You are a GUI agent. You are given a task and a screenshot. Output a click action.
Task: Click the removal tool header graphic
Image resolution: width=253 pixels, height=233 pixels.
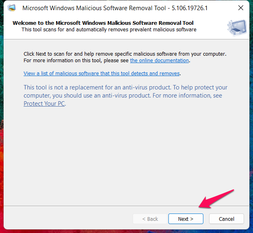(x=237, y=27)
